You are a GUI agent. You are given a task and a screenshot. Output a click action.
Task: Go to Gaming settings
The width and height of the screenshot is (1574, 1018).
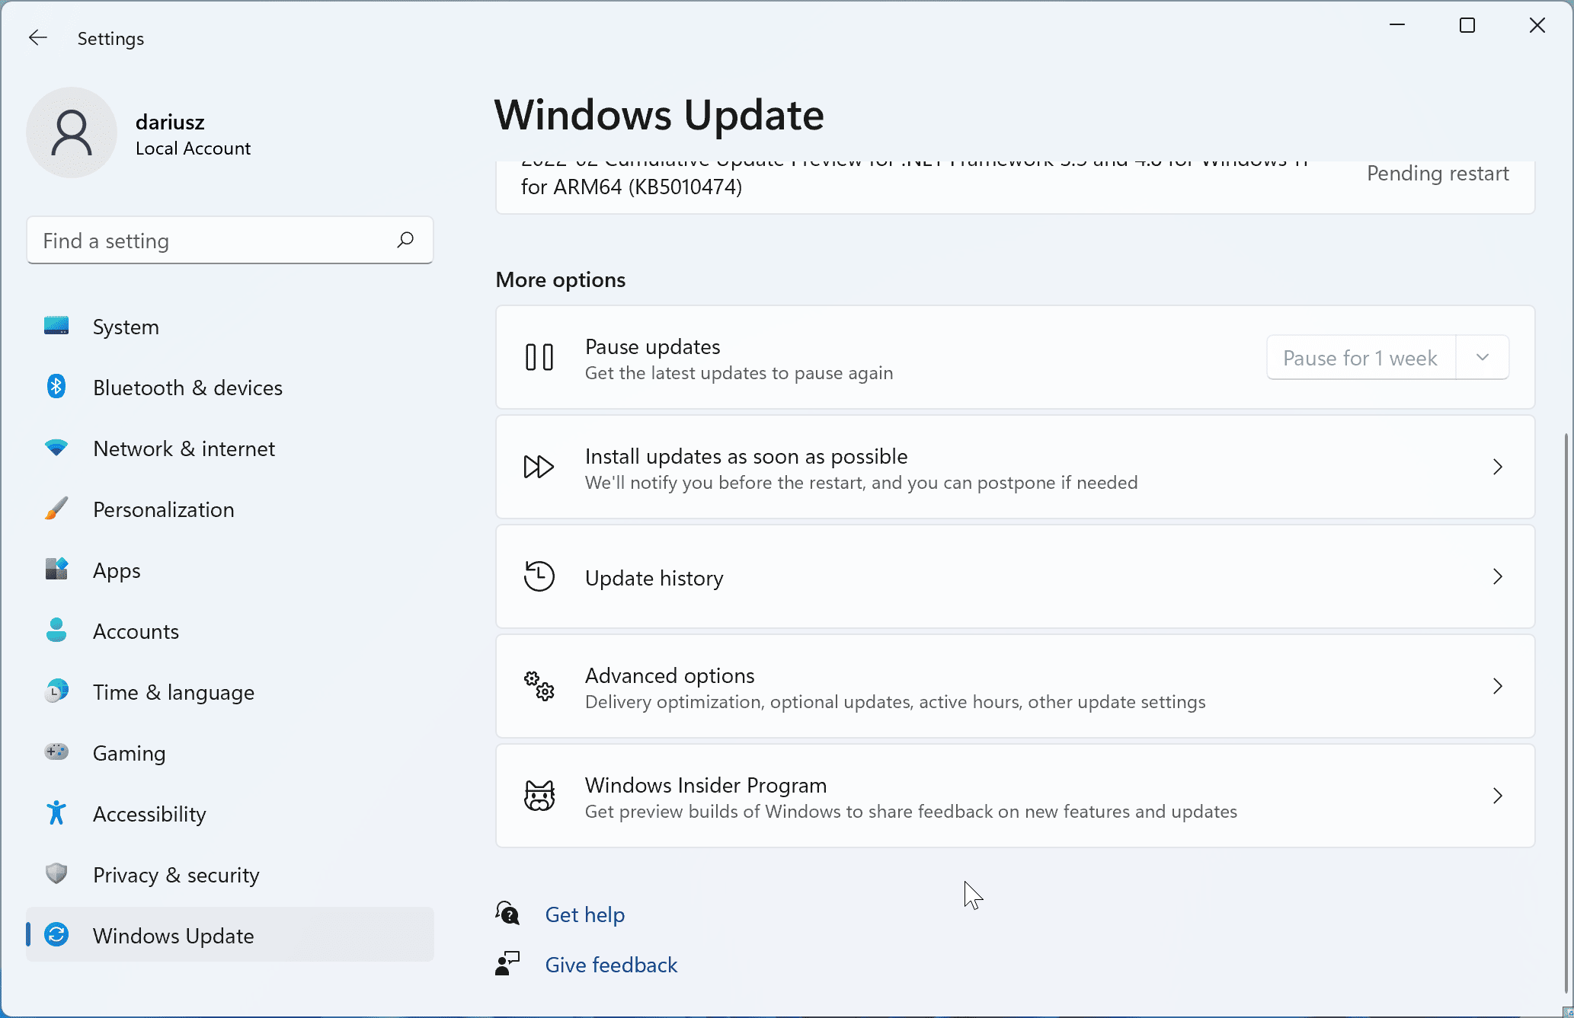click(x=230, y=752)
